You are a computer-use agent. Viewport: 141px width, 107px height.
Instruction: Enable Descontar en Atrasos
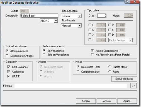(x=7, y=55)
